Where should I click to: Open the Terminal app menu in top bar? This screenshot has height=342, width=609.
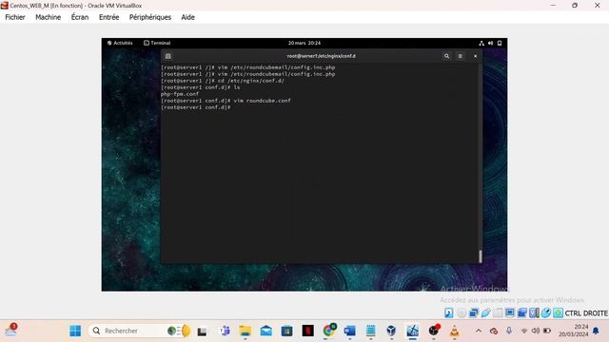[157, 43]
